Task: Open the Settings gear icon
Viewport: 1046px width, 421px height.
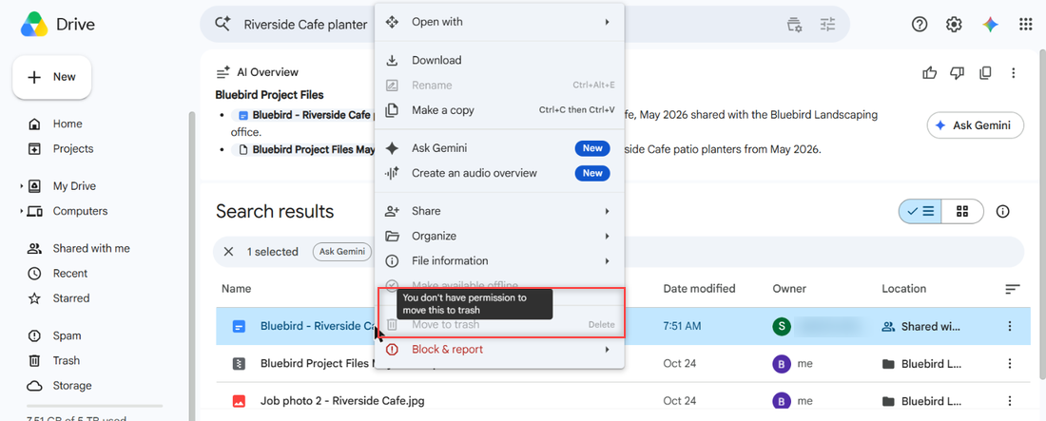Action: click(954, 25)
